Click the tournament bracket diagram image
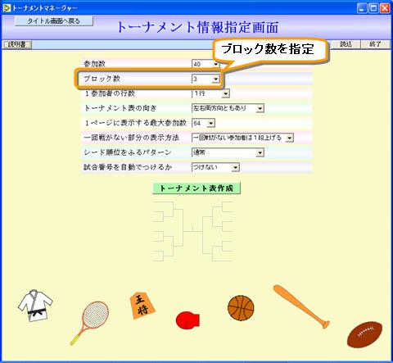This screenshot has height=363, width=393. point(193,231)
